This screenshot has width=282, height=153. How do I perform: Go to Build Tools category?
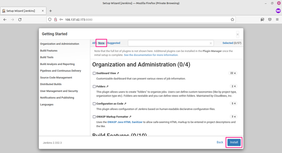click(x=47, y=57)
